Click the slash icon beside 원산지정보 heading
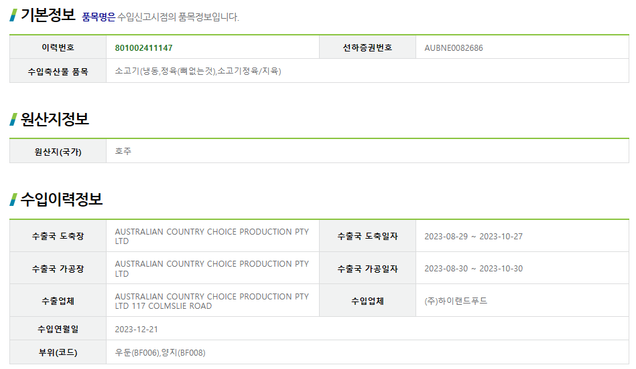 click(x=13, y=119)
